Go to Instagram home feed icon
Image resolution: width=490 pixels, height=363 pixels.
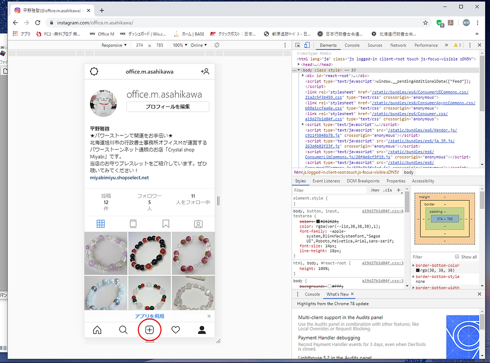click(97, 330)
